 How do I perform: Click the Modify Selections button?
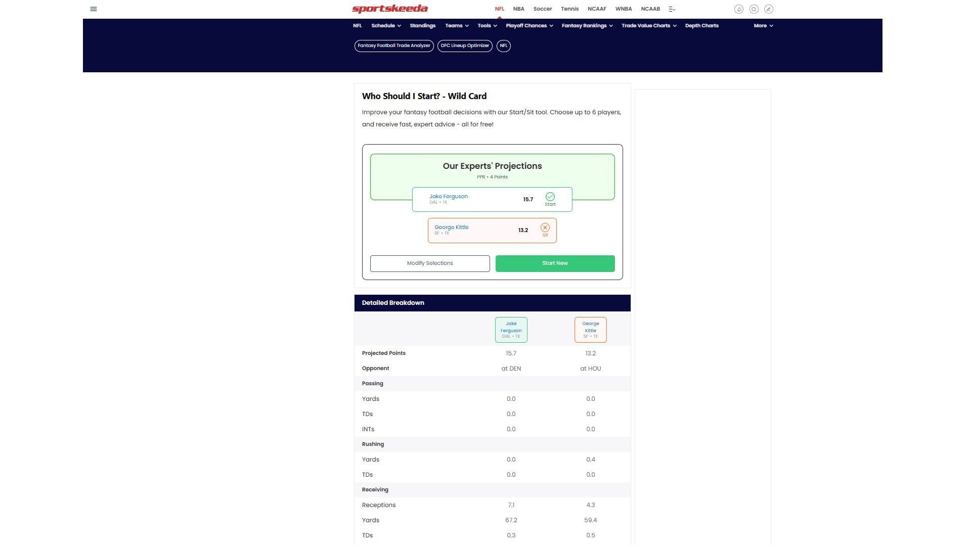[430, 263]
